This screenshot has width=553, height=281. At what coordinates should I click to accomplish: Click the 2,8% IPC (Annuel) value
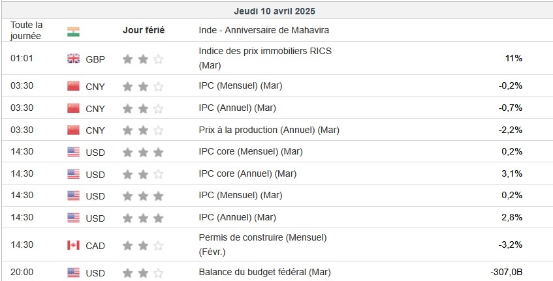513,217
